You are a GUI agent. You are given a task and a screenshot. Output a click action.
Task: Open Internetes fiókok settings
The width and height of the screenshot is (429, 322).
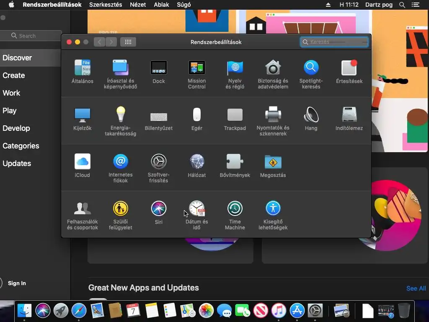(x=120, y=168)
